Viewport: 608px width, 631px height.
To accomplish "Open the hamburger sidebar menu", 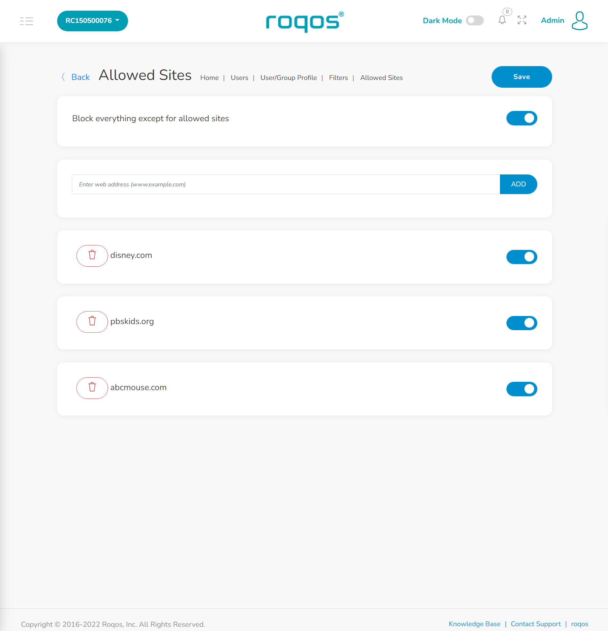I will click(x=26, y=21).
